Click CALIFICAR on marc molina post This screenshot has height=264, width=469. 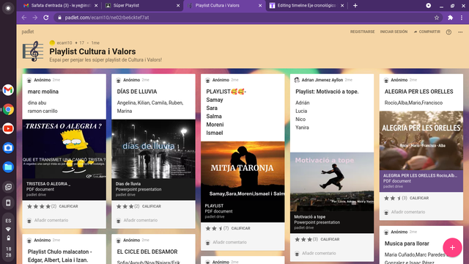pyautogui.click(x=68, y=206)
